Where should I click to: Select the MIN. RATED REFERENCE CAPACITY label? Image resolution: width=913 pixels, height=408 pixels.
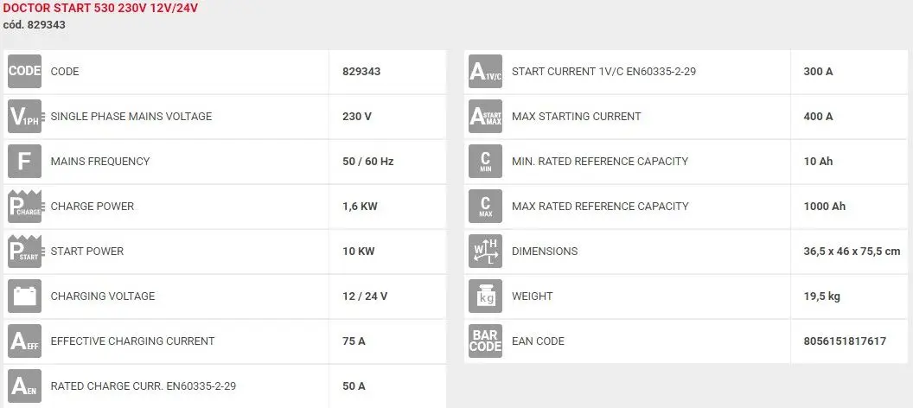pos(600,162)
